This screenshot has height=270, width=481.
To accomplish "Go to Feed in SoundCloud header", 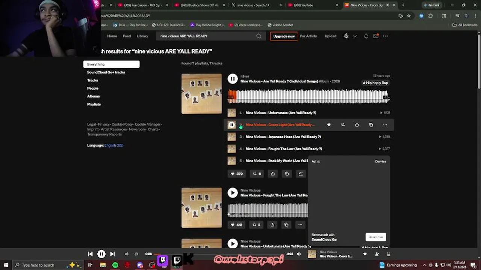I will pos(127,36).
